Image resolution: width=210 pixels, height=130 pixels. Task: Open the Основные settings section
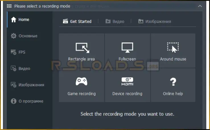pyautogui.click(x=30, y=36)
